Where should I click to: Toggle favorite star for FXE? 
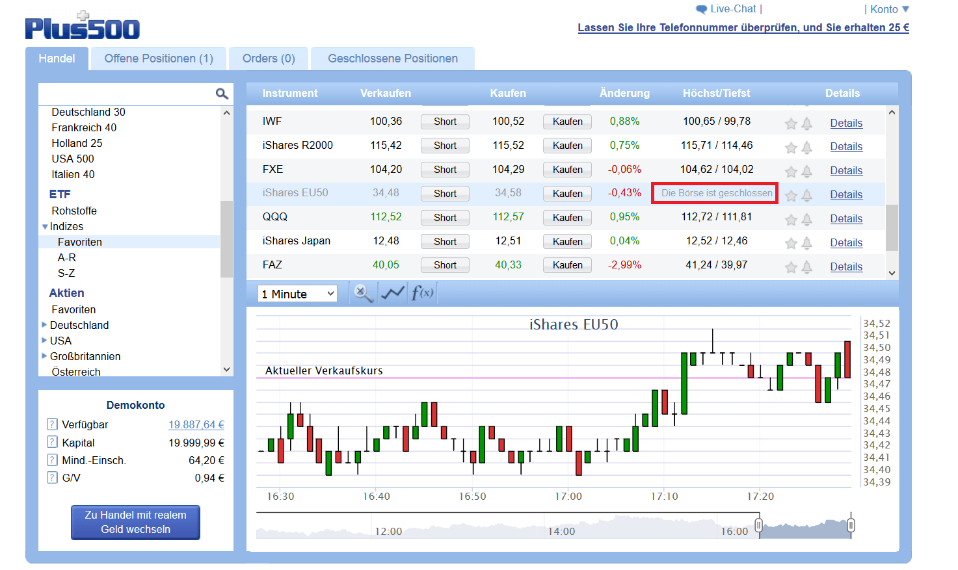(x=791, y=172)
